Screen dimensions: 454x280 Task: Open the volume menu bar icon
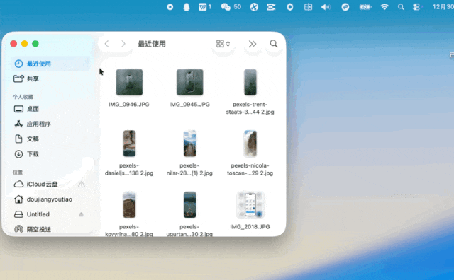(326, 7)
